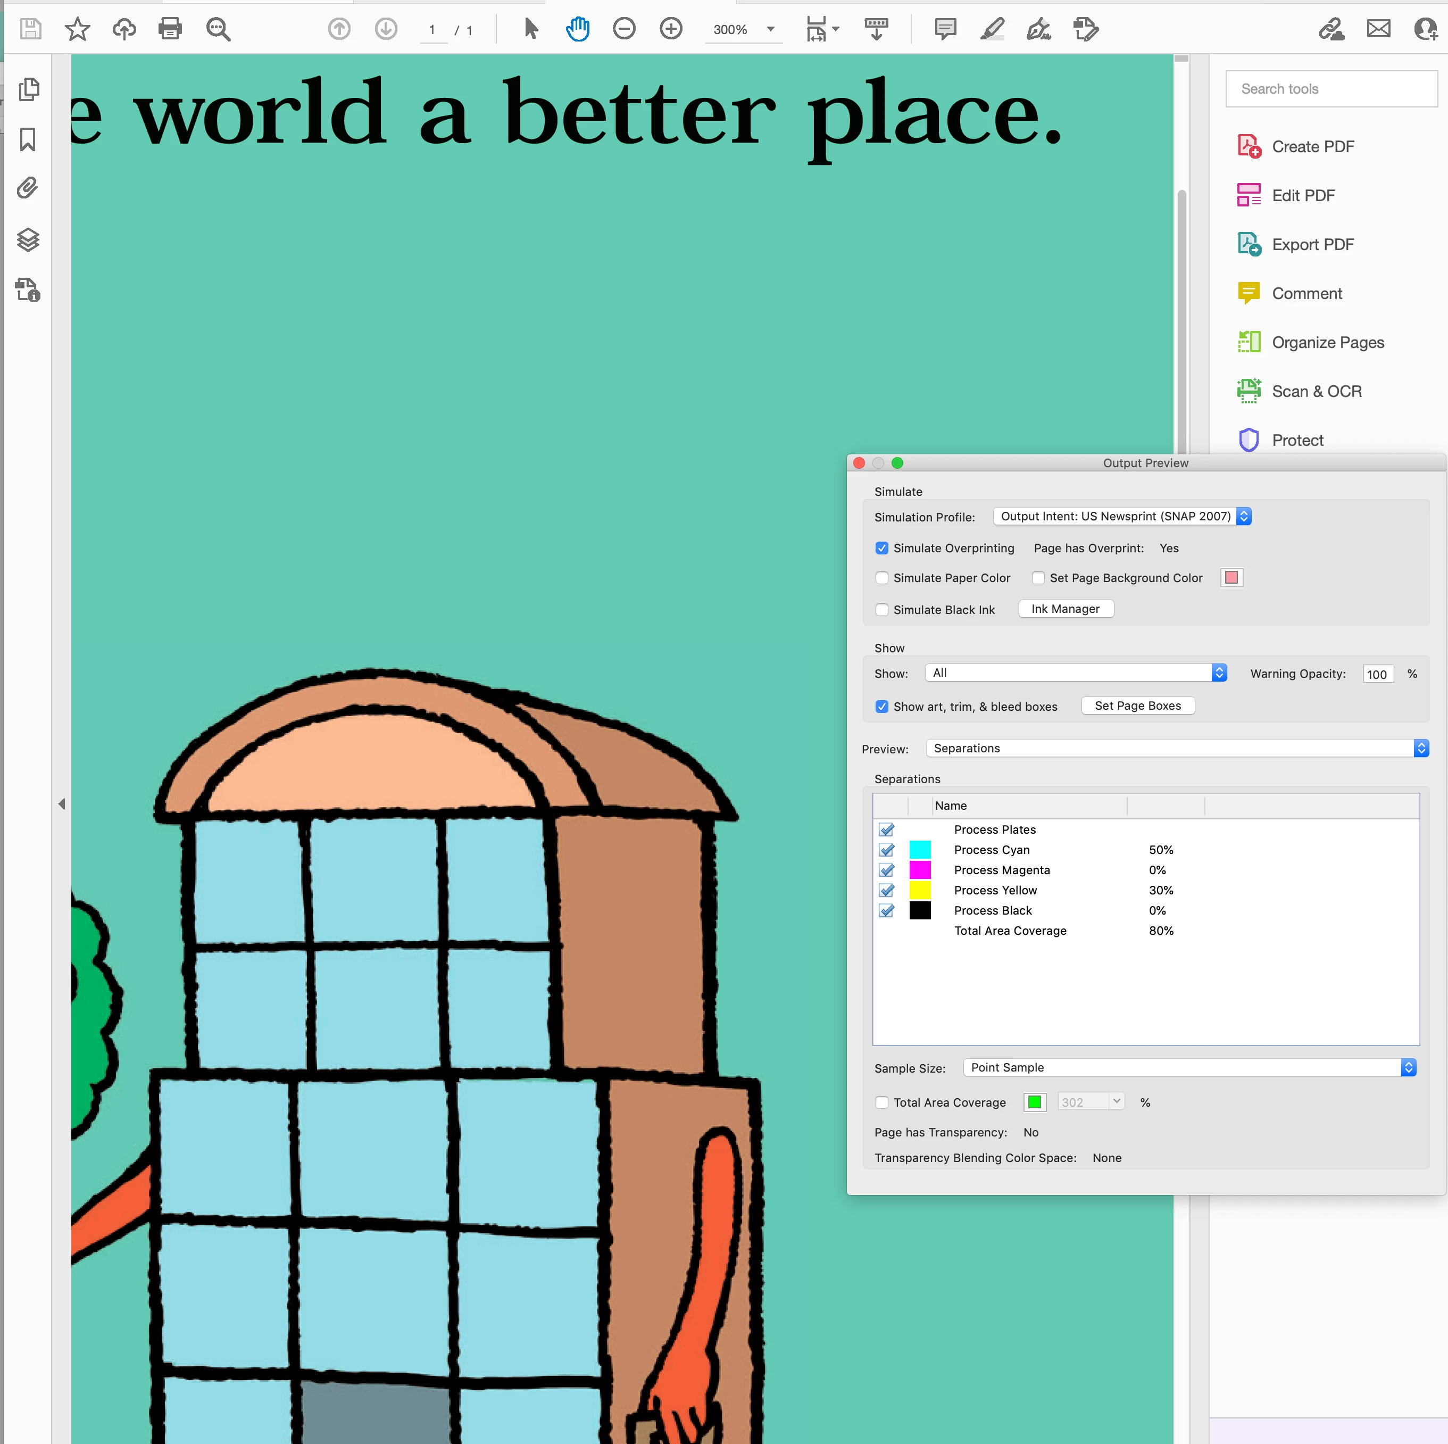Screen dimensions: 1448x1444
Task: Click the Send file by email icon
Action: (x=1378, y=29)
